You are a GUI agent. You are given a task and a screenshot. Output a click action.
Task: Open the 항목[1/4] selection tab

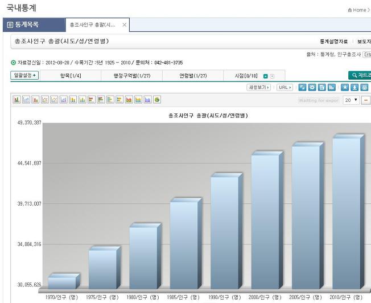[x=71, y=76]
